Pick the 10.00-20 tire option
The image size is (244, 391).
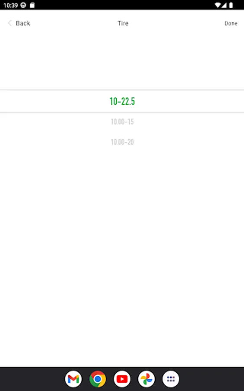122,142
